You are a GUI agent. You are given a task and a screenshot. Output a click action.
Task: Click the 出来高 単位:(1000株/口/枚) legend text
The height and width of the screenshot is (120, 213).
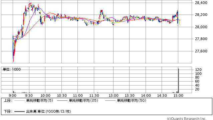[48, 111]
